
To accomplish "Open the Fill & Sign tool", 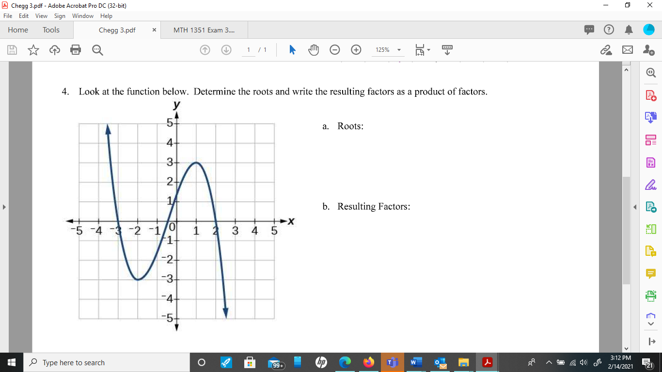I will [x=651, y=184].
